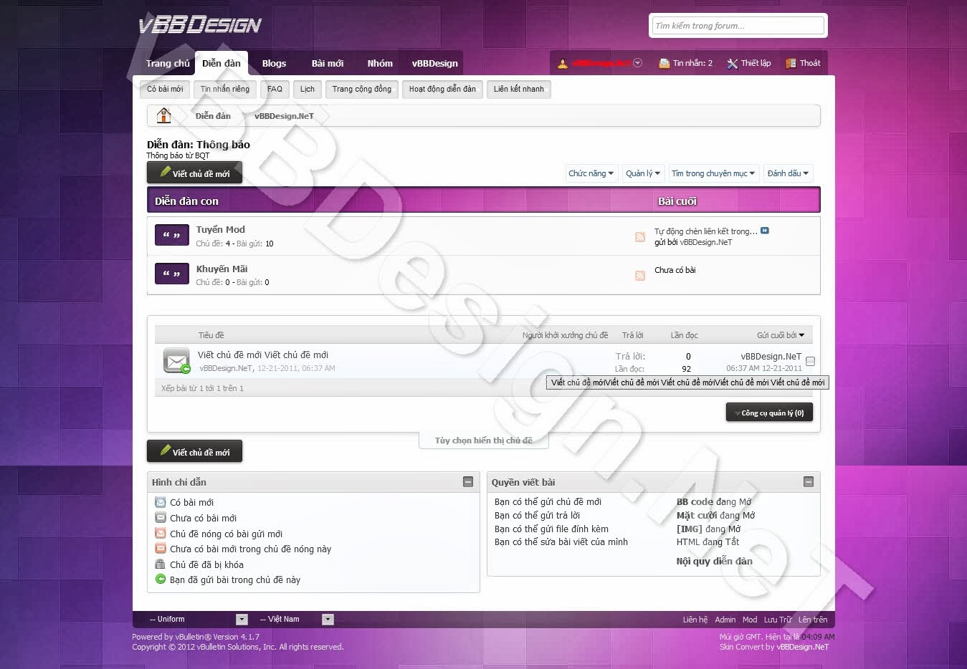This screenshot has width=967, height=669.
Task: Open RSS feed for Khuyến Mãi
Action: point(640,276)
